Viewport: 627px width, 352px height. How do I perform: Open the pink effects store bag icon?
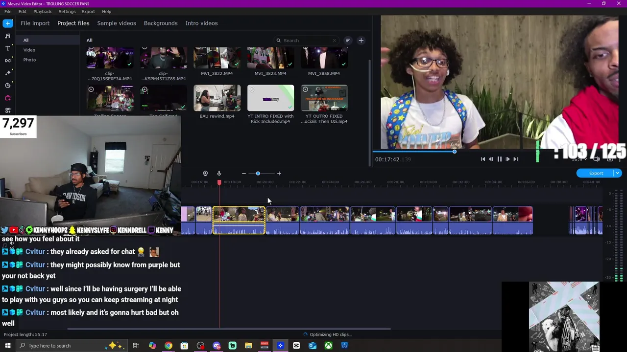8,98
